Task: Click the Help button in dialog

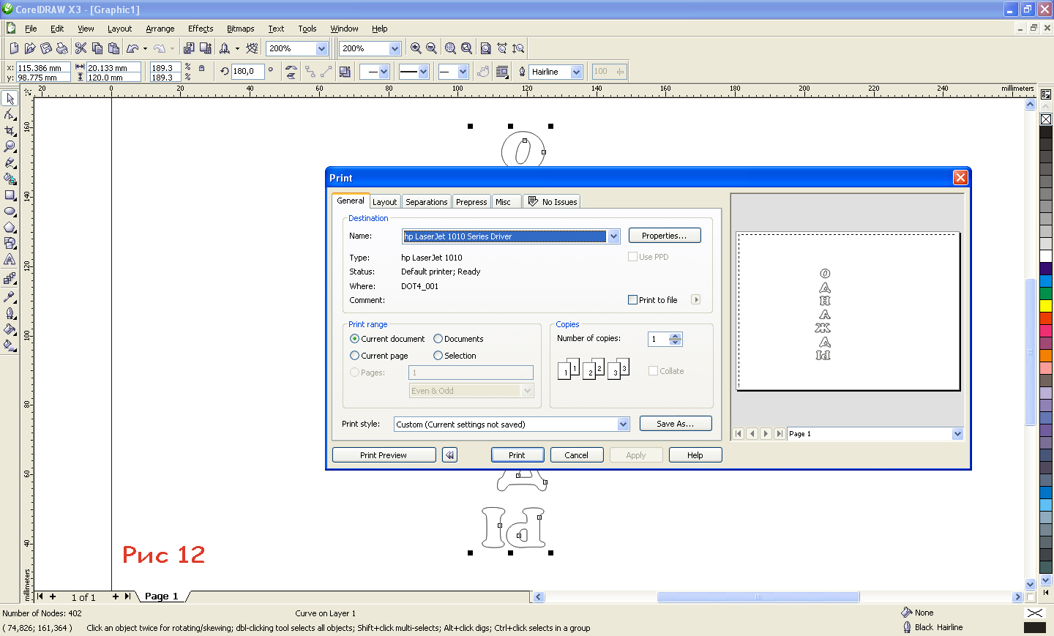Action: 695,455
